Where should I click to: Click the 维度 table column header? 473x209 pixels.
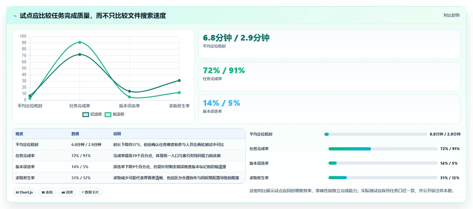[19, 134]
